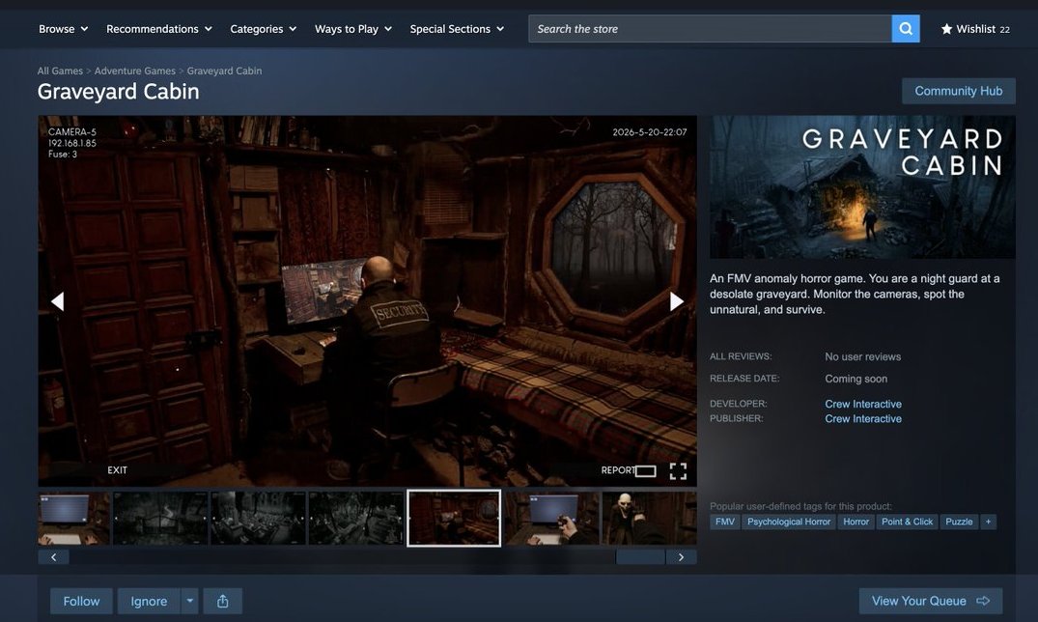Click the Graveyard Cabin breadcrumb
1038x622 pixels.
coord(224,71)
